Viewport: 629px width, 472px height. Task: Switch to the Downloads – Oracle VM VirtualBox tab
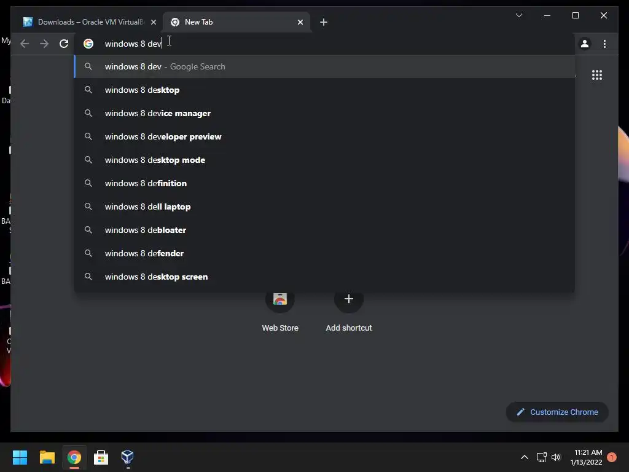(90, 22)
